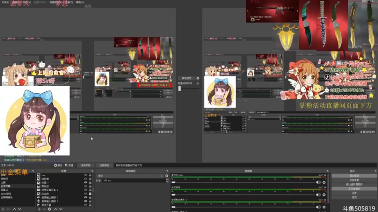378x212 pixels.
Task: Pop out the audio mixer dock panel
Action: coord(327,171)
